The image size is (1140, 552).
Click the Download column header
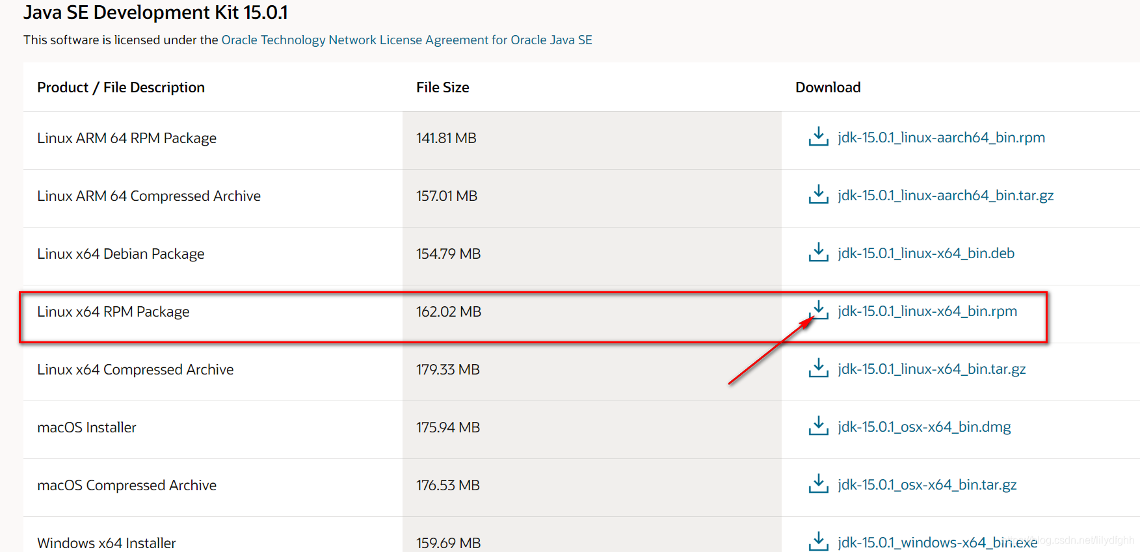pyautogui.click(x=828, y=87)
